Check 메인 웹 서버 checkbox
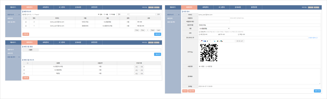The height and width of the screenshot is (99, 327). pos(200,34)
